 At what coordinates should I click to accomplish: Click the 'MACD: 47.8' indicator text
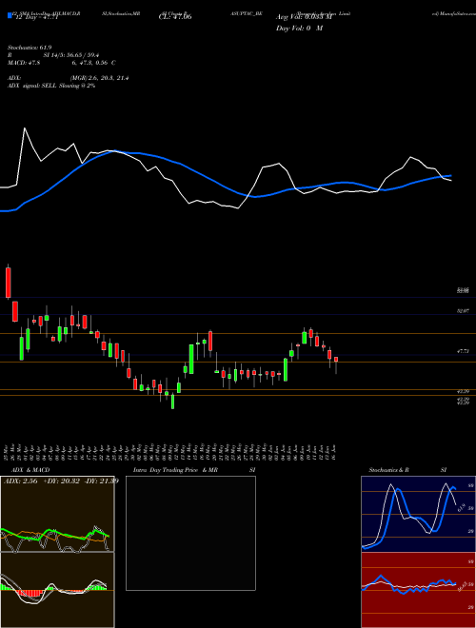point(24,63)
